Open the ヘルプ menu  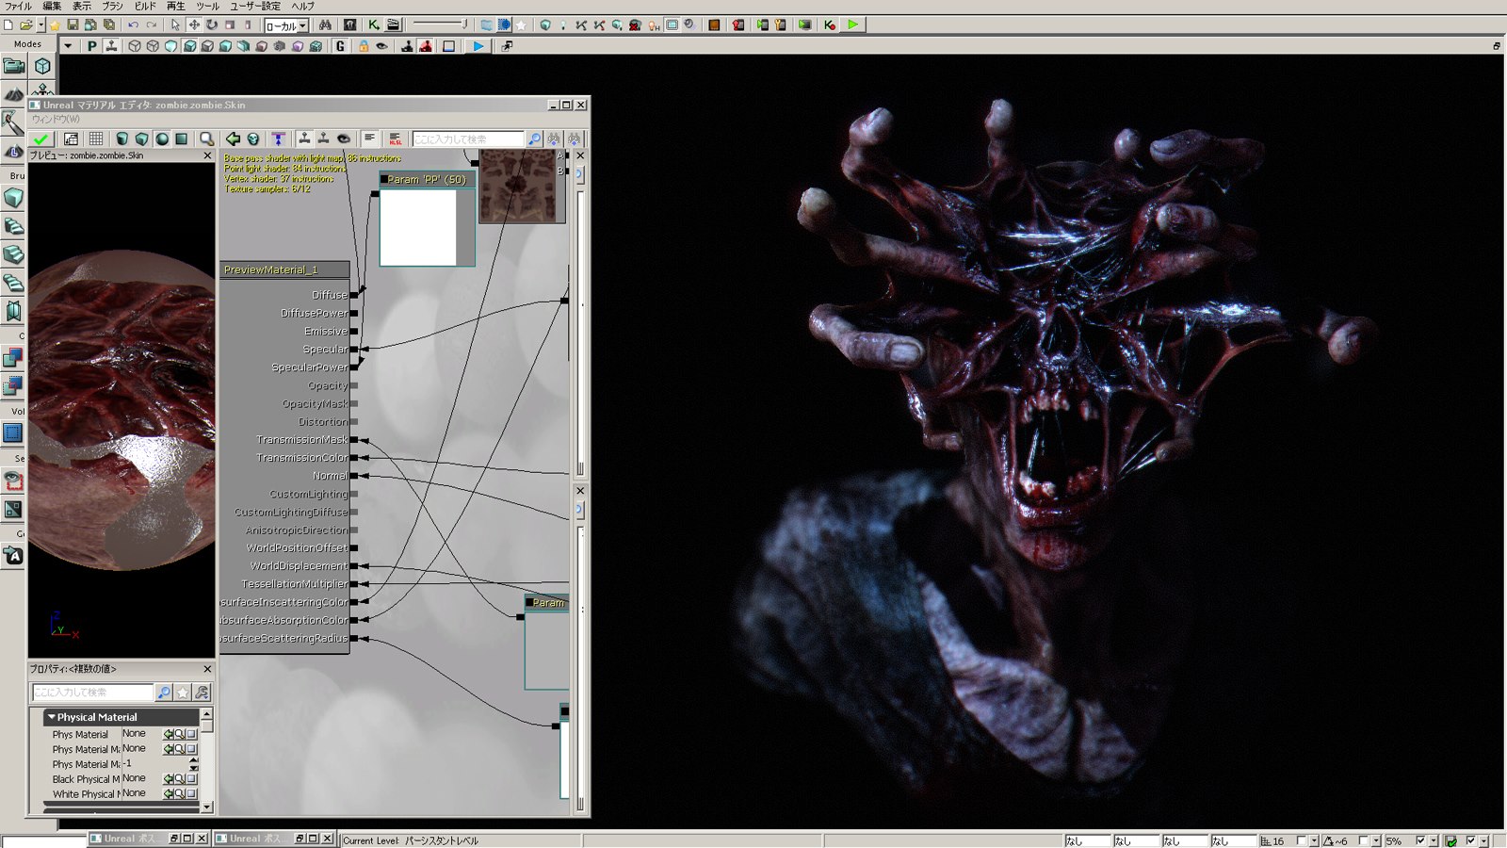click(302, 6)
